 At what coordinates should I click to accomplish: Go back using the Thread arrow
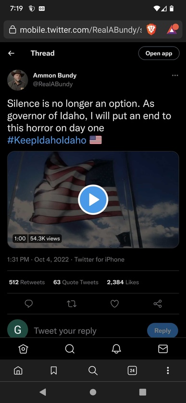pos(12,53)
